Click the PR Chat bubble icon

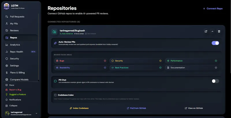[55, 81]
